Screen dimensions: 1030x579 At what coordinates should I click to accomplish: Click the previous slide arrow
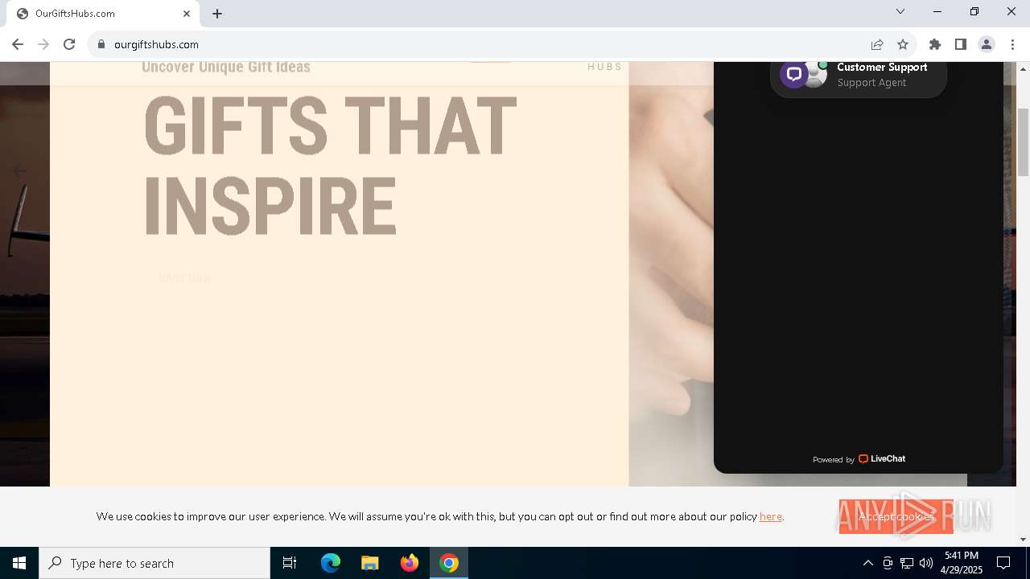pyautogui.click(x=19, y=170)
